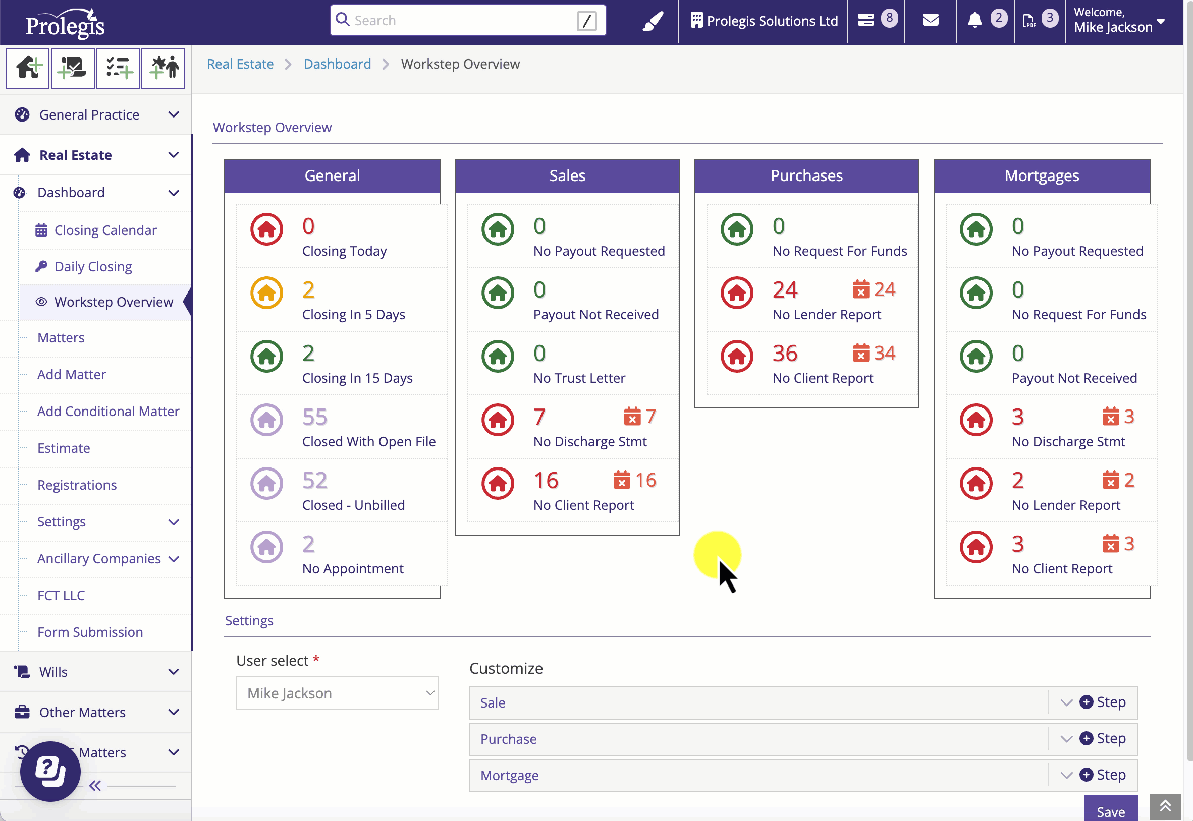Expand the Sale customize dropdown
This screenshot has width=1193, height=821.
click(x=1066, y=702)
